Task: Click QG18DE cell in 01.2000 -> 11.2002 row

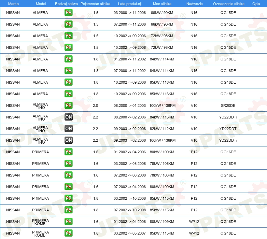Action: 228,59
